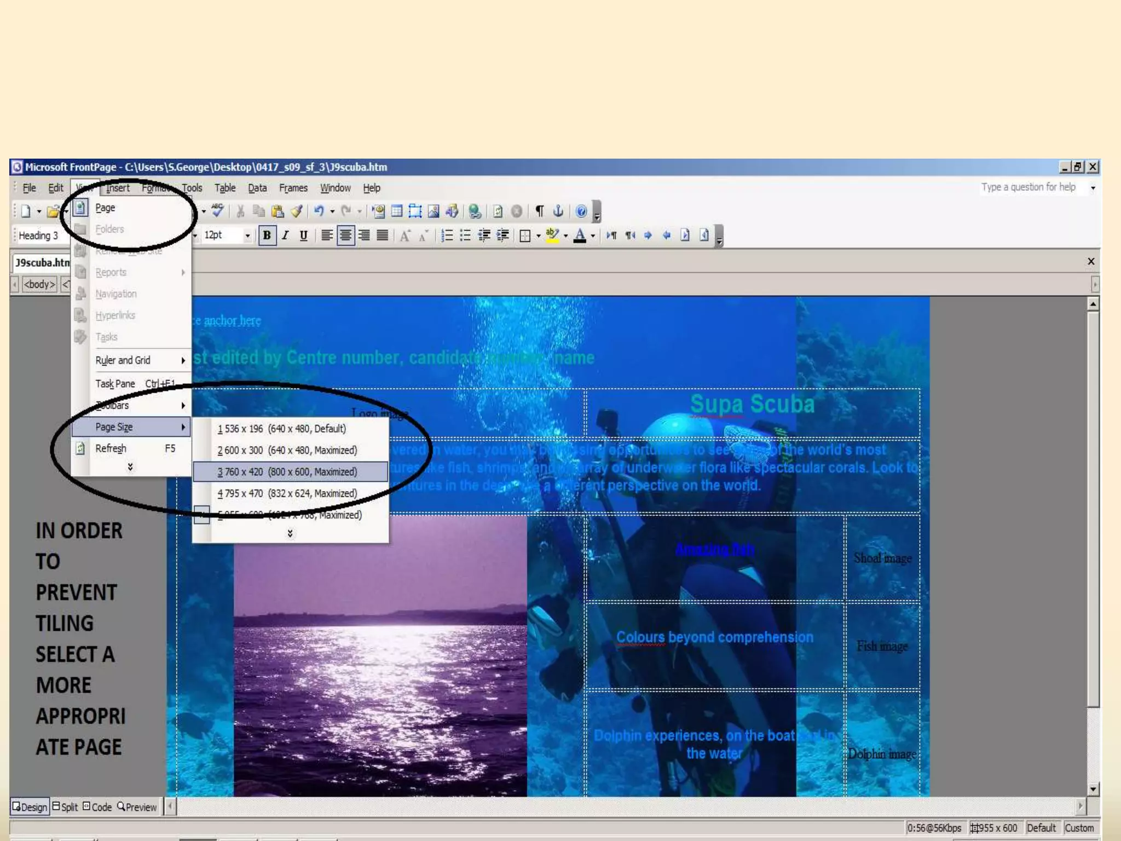Open the font color dropdown arrow
The image size is (1121, 841).
tap(593, 236)
